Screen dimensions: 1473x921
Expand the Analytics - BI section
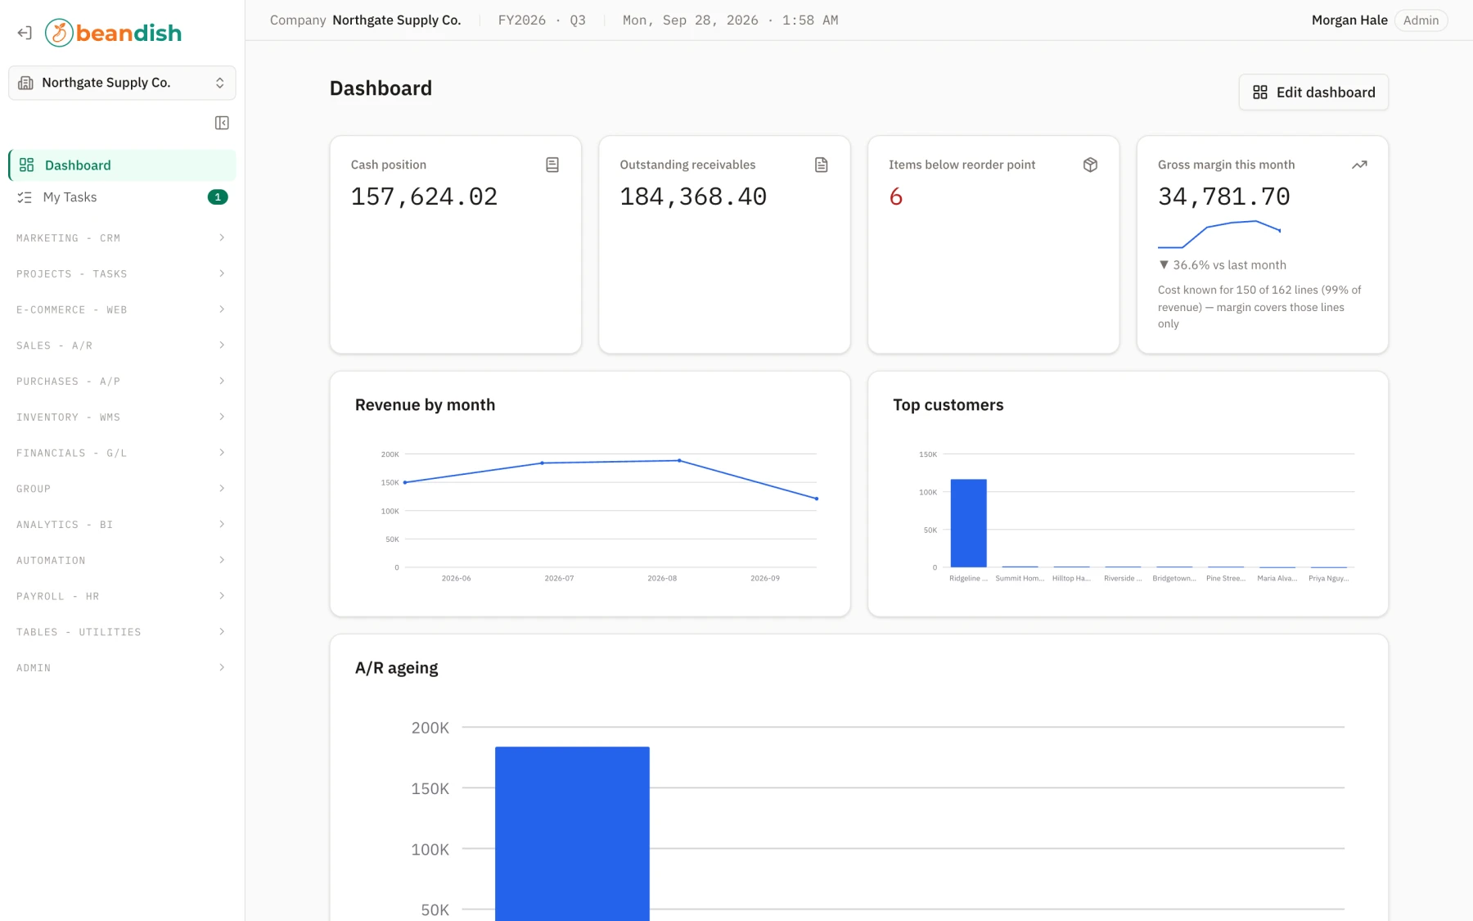point(122,525)
